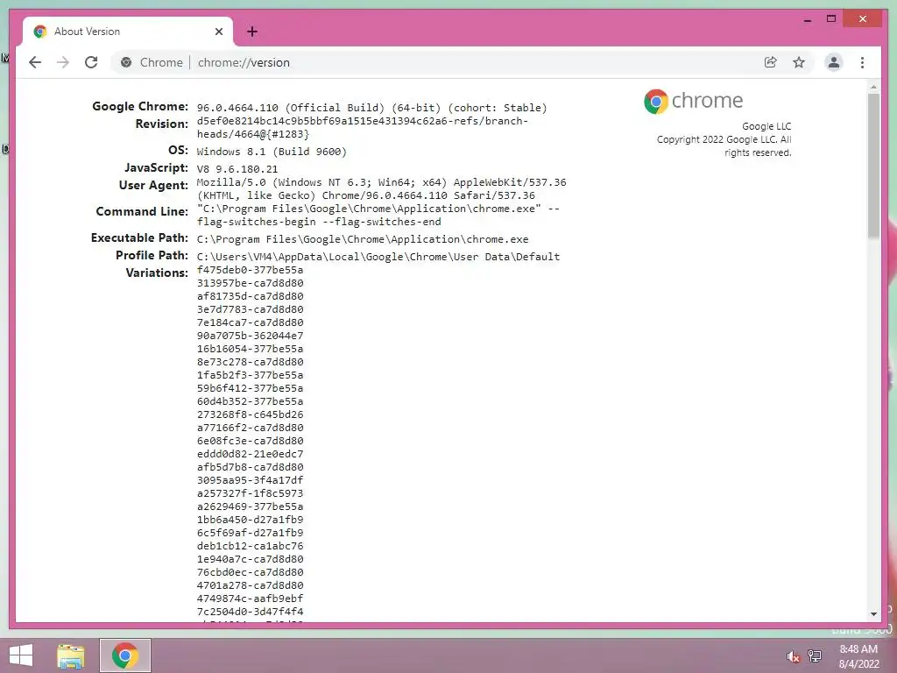The height and width of the screenshot is (673, 897).
Task: Click variation 90a7075b-362044e7
Action: click(250, 336)
